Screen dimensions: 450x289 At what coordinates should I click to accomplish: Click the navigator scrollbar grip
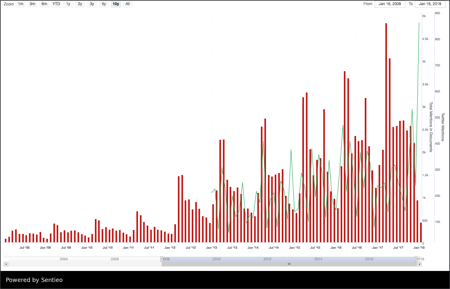pyautogui.click(x=289, y=264)
